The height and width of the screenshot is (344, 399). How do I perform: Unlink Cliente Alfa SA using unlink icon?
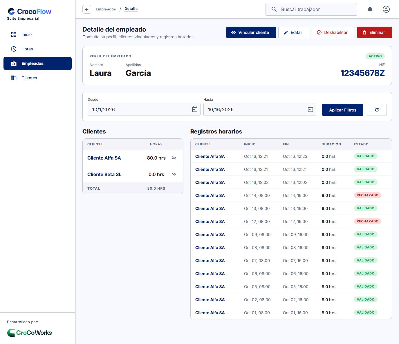click(x=174, y=158)
